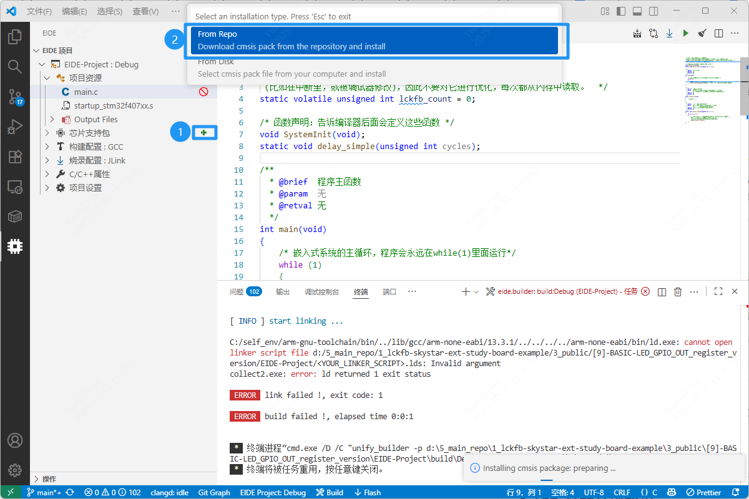The height and width of the screenshot is (499, 749).
Task: Expand the Output Files folder
Action: tap(52, 119)
